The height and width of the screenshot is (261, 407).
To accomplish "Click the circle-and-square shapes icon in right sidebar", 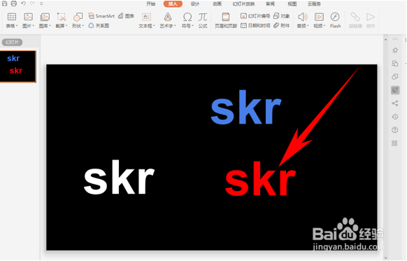I will pyautogui.click(x=395, y=76).
